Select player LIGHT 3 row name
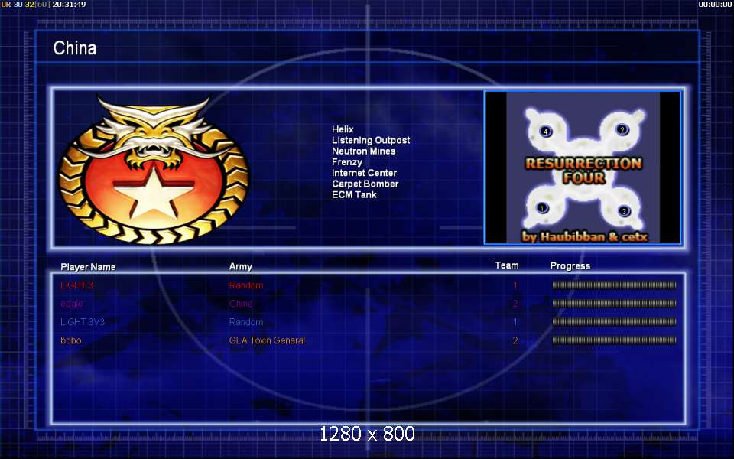Image resolution: width=734 pixels, height=459 pixels. click(76, 285)
